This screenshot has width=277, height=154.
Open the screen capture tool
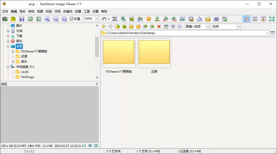191,19
